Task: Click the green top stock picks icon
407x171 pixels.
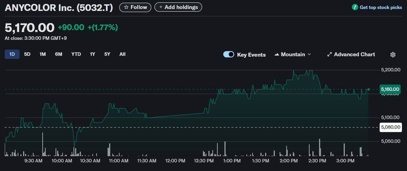Action: (x=355, y=7)
